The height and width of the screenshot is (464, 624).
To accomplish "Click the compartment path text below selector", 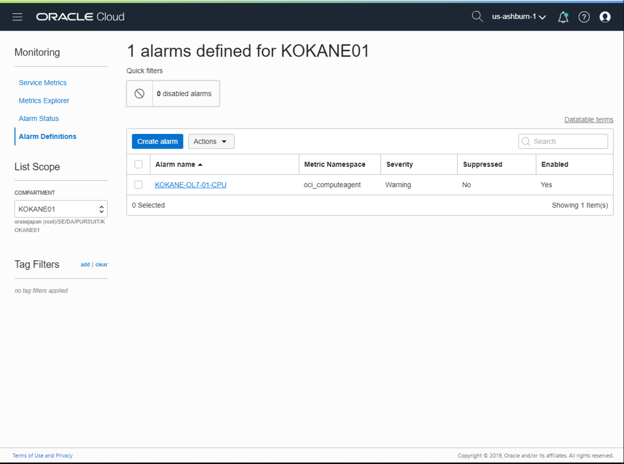I will 60,226.
